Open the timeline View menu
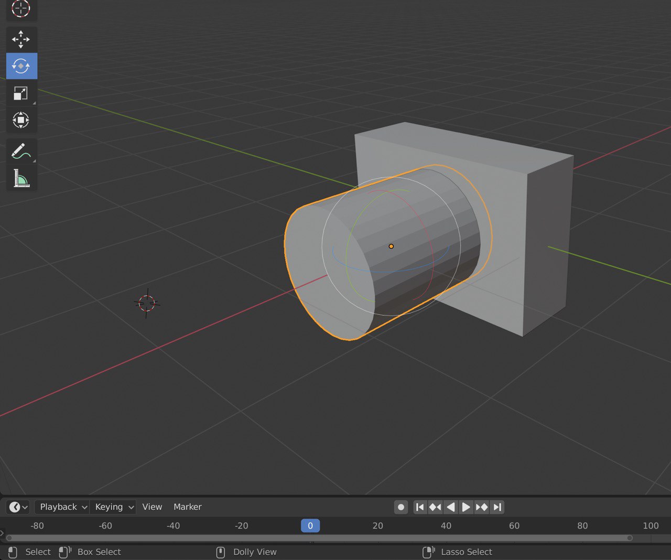The image size is (671, 560). tap(152, 507)
